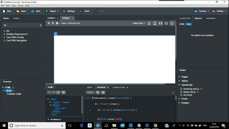Image resolution: width=229 pixels, height=129 pixels.
Task: Click the Export button
Action: pyautogui.click(x=51, y=11)
